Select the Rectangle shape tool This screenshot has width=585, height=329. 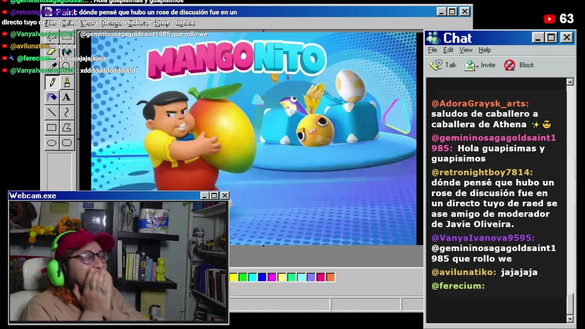52,128
